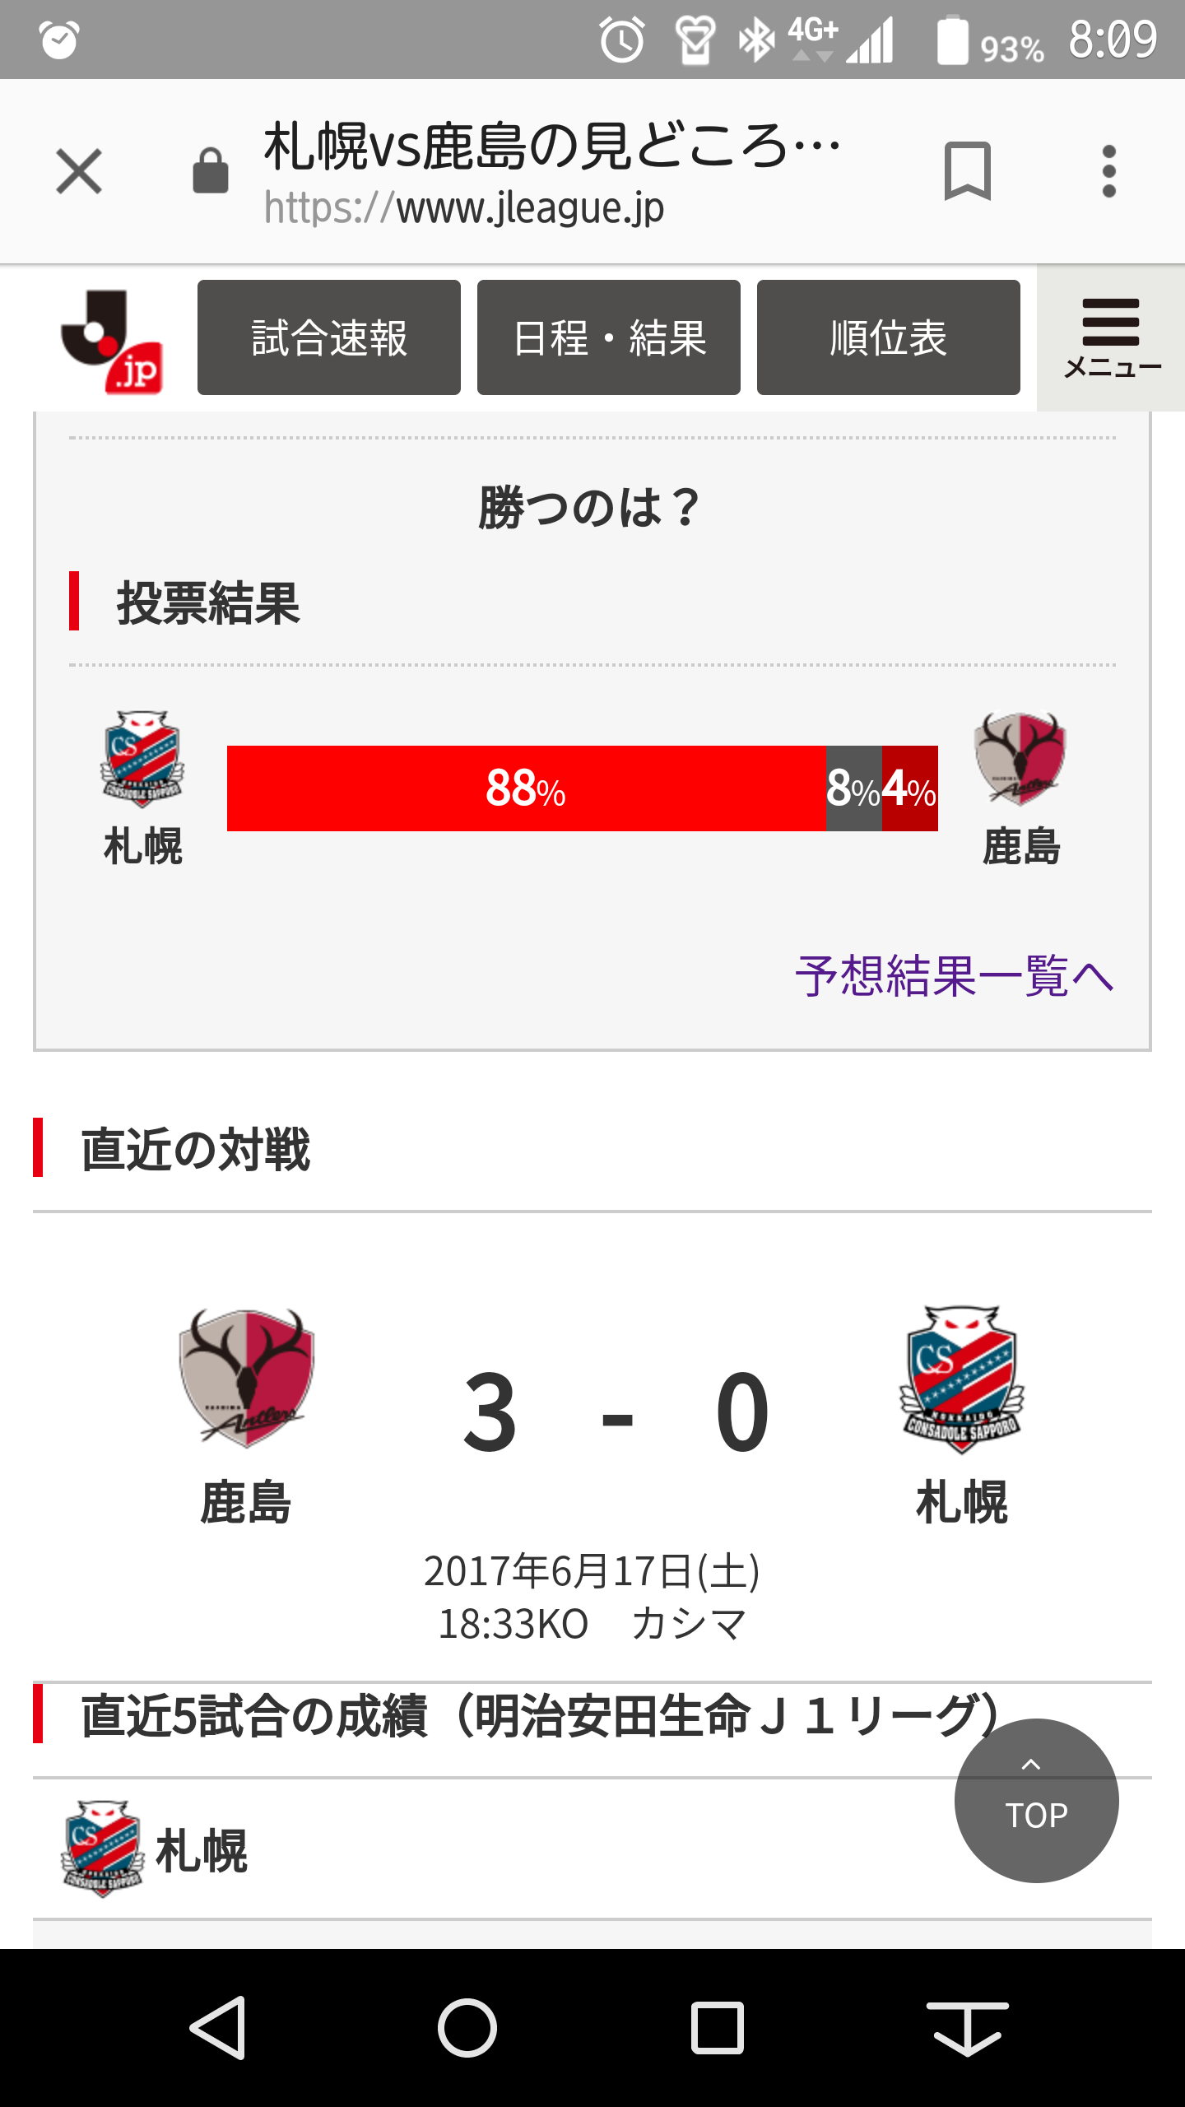The width and height of the screenshot is (1185, 2107).
Task: Tap the bookmark icon in address bar
Action: (x=967, y=171)
